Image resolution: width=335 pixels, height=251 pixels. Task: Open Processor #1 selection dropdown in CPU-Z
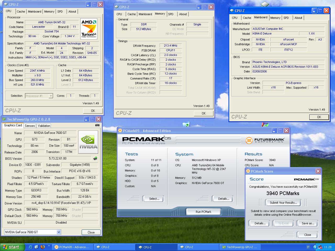click(x=51, y=96)
